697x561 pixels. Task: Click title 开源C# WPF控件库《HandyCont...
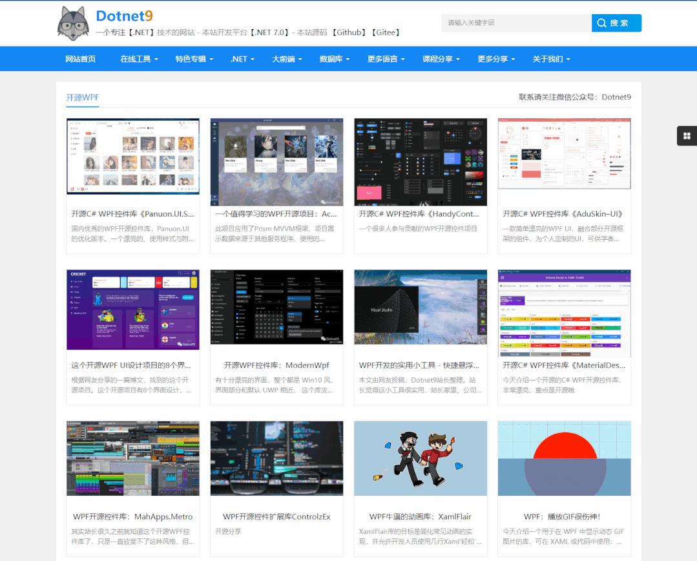419,214
